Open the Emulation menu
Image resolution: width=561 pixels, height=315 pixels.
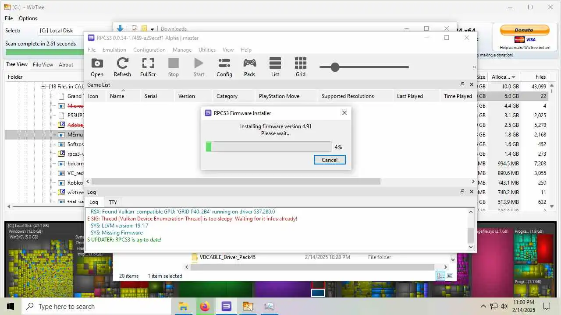coord(114,49)
